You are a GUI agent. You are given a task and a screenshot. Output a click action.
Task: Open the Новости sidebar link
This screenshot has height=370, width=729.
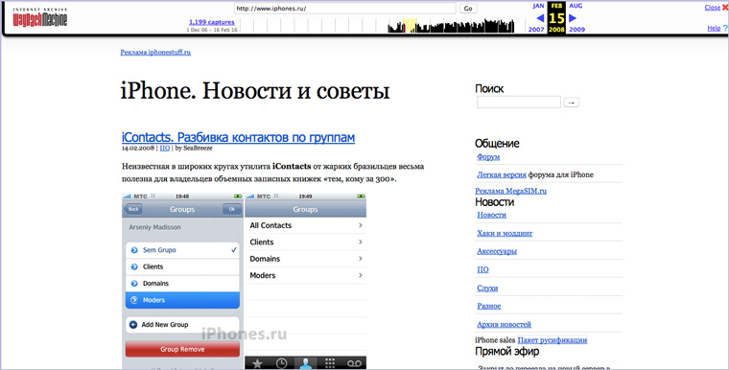pyautogui.click(x=491, y=215)
